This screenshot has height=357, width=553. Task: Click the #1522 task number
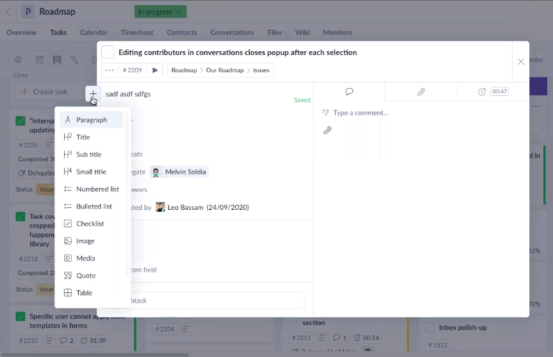tap(438, 345)
